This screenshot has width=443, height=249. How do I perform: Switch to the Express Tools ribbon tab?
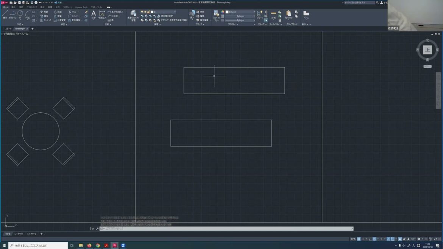(81, 7)
